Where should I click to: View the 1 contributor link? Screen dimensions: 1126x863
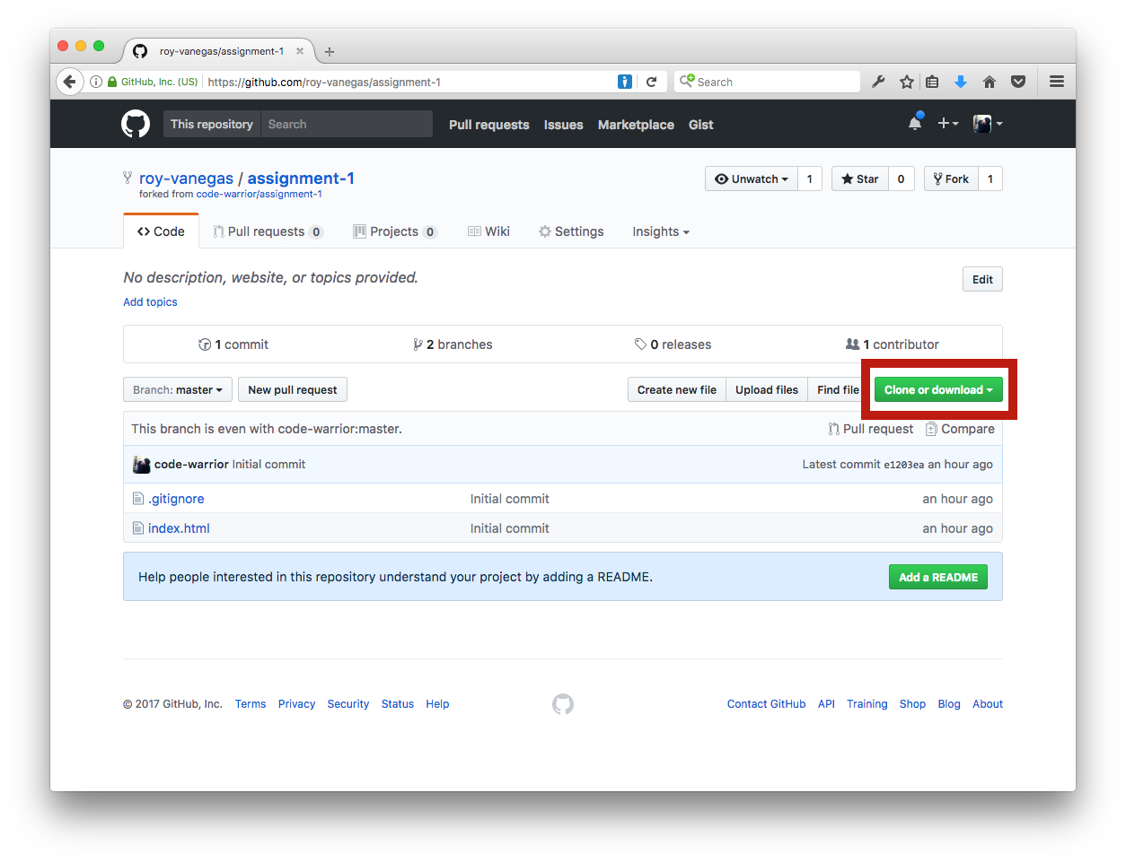pos(893,344)
